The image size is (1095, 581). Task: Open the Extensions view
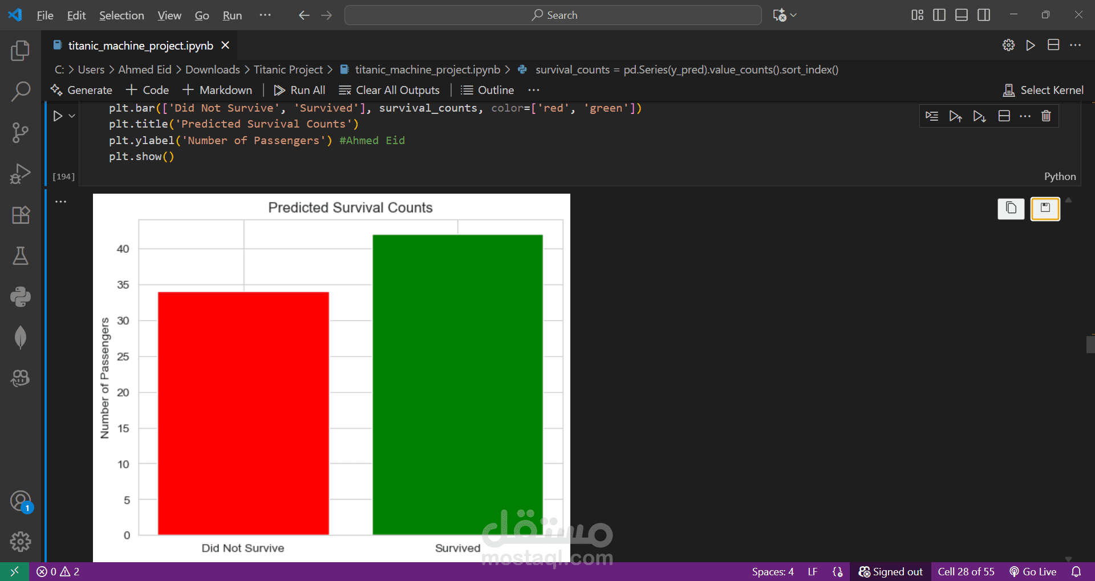coord(21,215)
